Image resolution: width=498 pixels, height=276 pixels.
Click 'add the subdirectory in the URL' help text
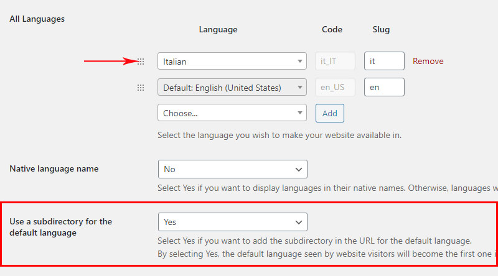(x=314, y=241)
